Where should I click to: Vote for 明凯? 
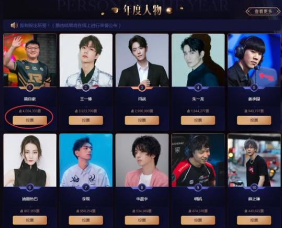[198, 220]
